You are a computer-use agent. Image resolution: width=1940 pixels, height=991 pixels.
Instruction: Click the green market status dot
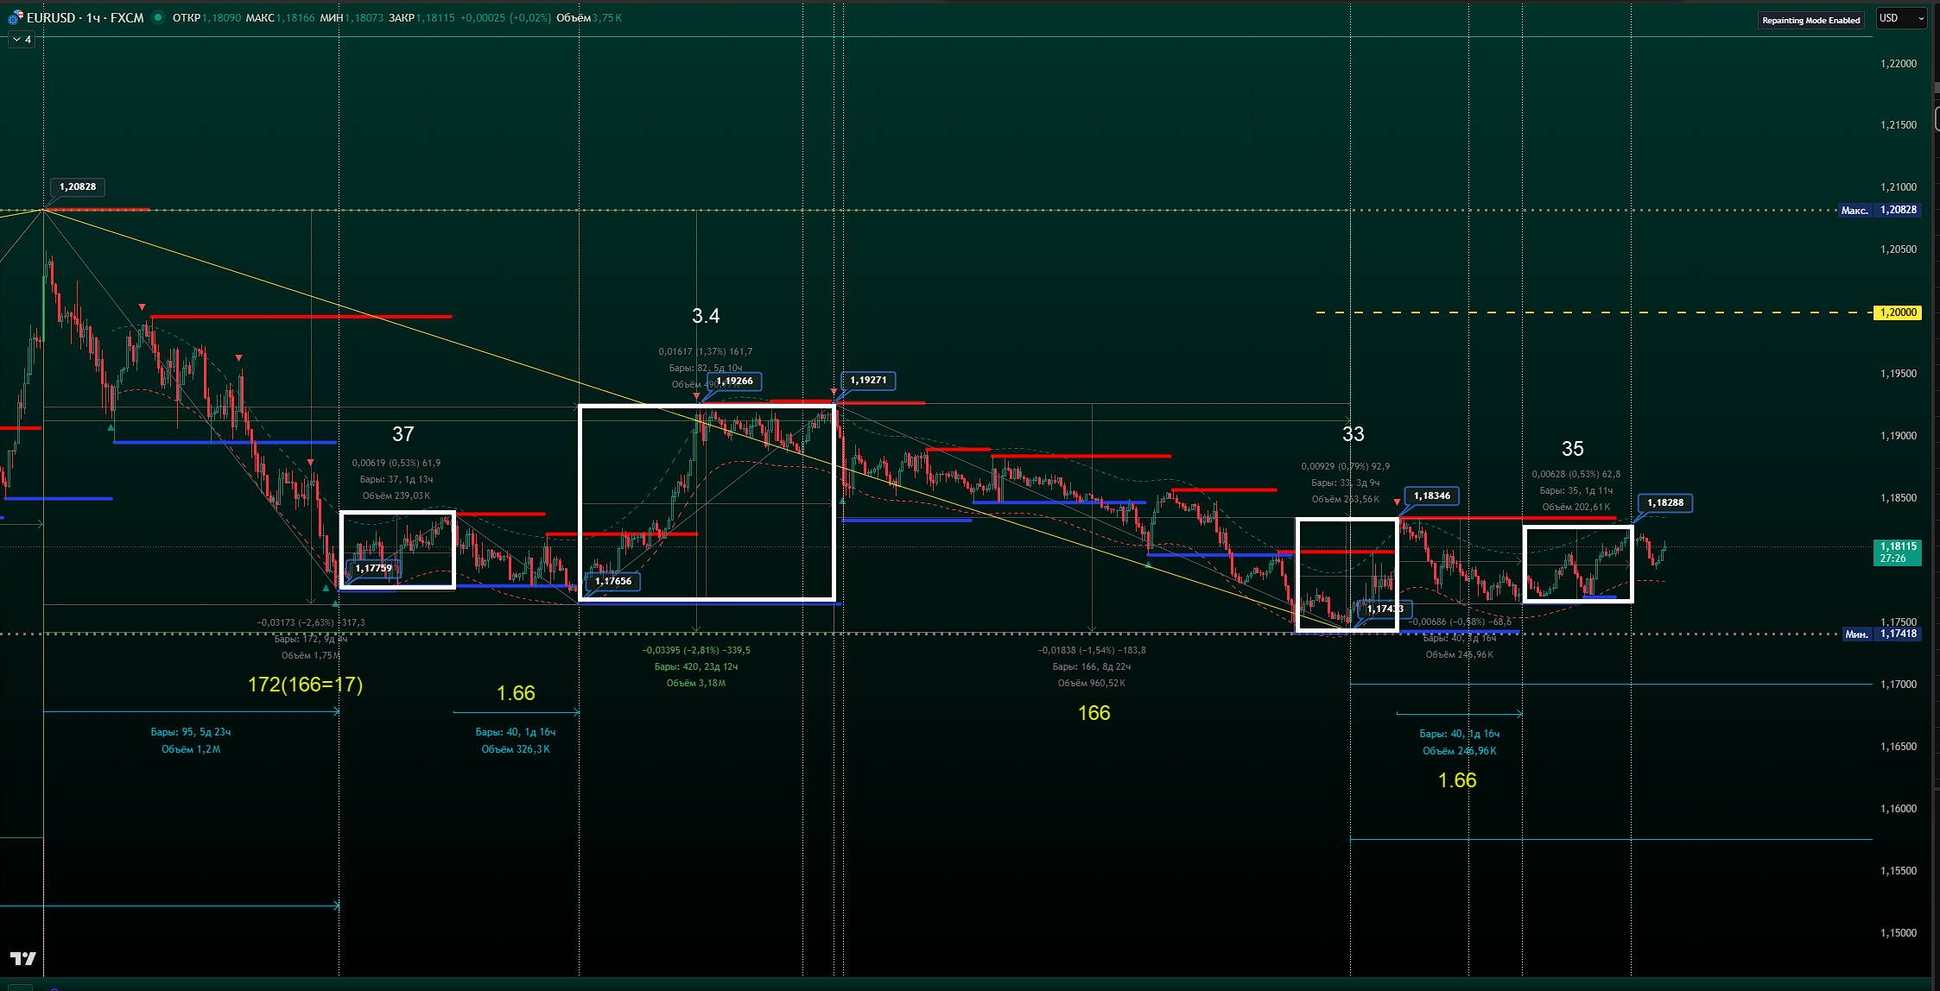click(158, 17)
